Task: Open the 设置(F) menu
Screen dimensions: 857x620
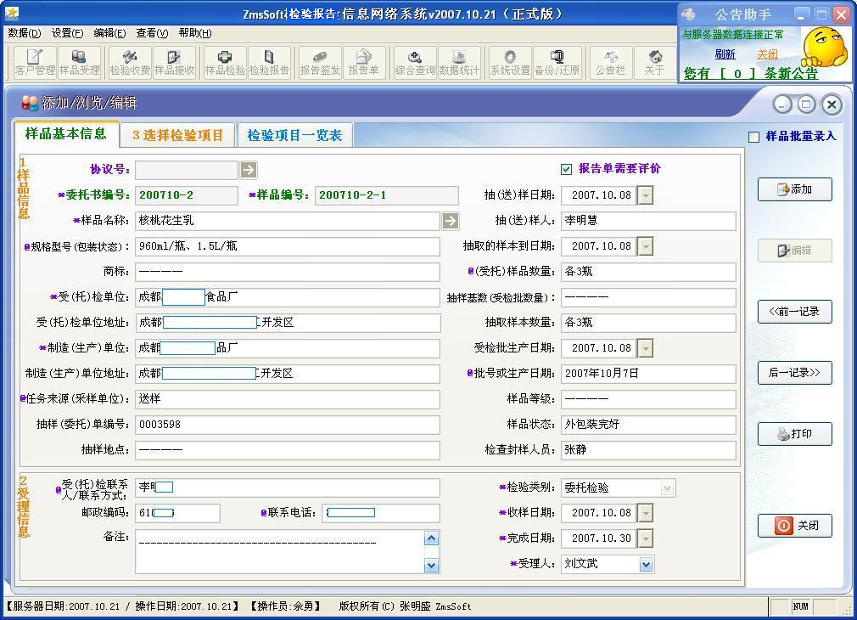Action: pos(67,33)
